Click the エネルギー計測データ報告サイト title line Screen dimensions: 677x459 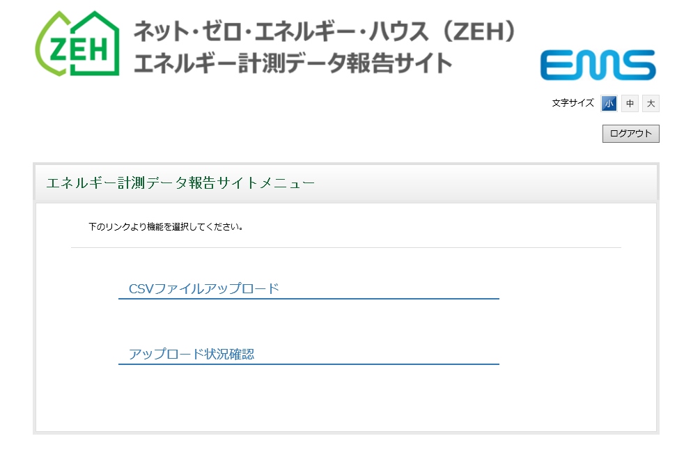coord(293,63)
